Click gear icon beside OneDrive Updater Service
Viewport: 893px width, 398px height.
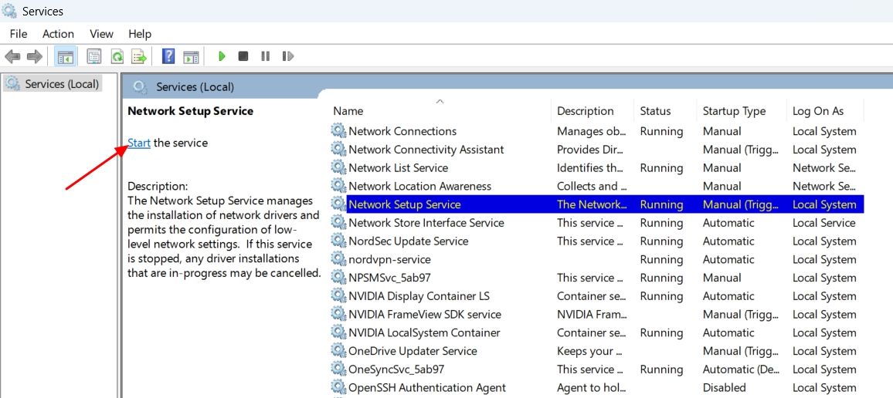point(338,350)
